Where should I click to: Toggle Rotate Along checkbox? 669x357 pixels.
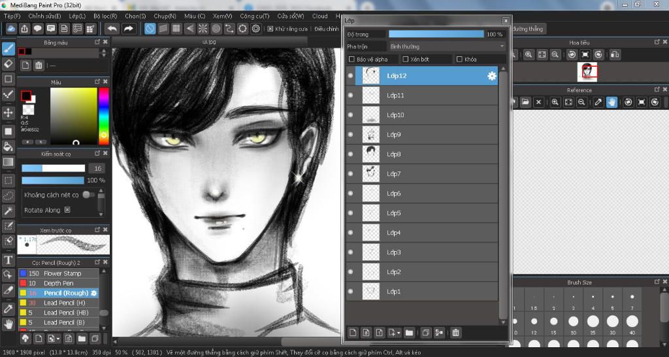point(67,210)
